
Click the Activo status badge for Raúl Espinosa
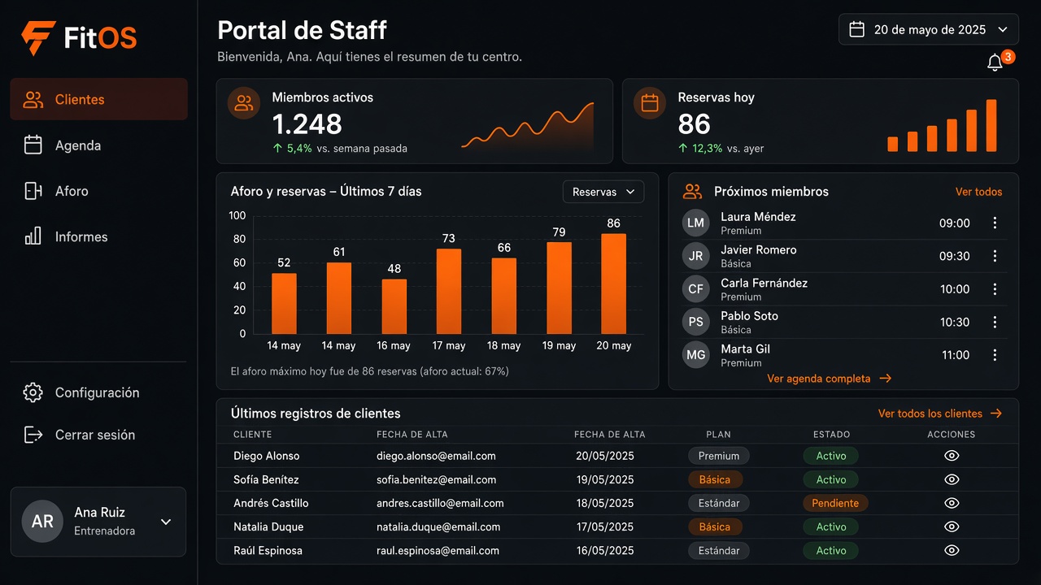(x=831, y=550)
